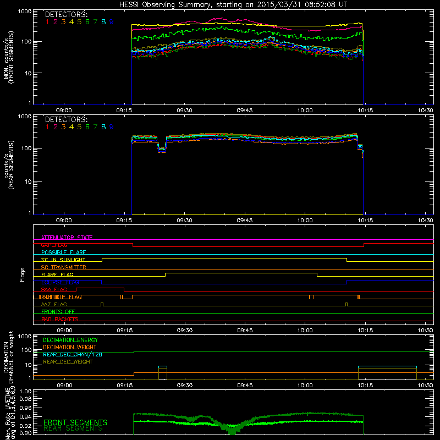This screenshot has width=440, height=440.
Task: Click the REAR SEGMENTS livetime legend label
Action: point(73,428)
